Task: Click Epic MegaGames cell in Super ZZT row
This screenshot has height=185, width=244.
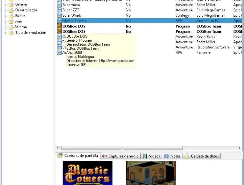Action: [x=211, y=10]
